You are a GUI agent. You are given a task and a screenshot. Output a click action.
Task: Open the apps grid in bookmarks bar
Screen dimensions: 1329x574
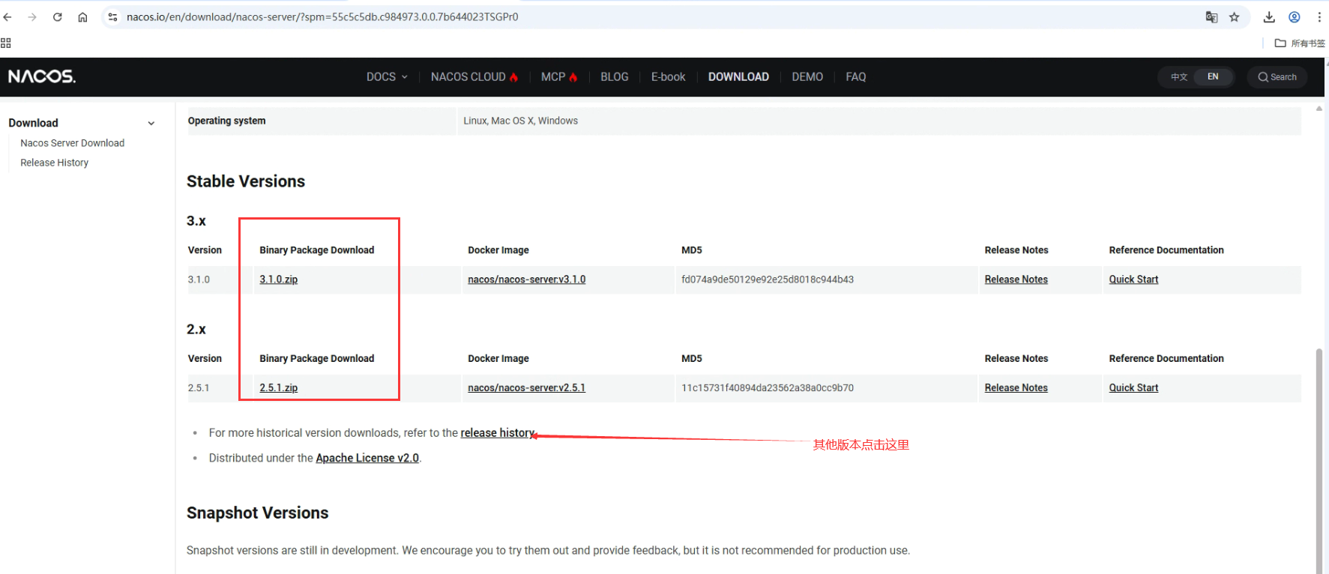click(6, 43)
